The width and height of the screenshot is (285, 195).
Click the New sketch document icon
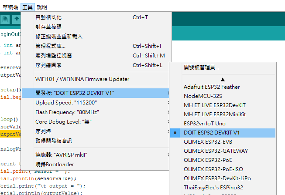(5, 19)
